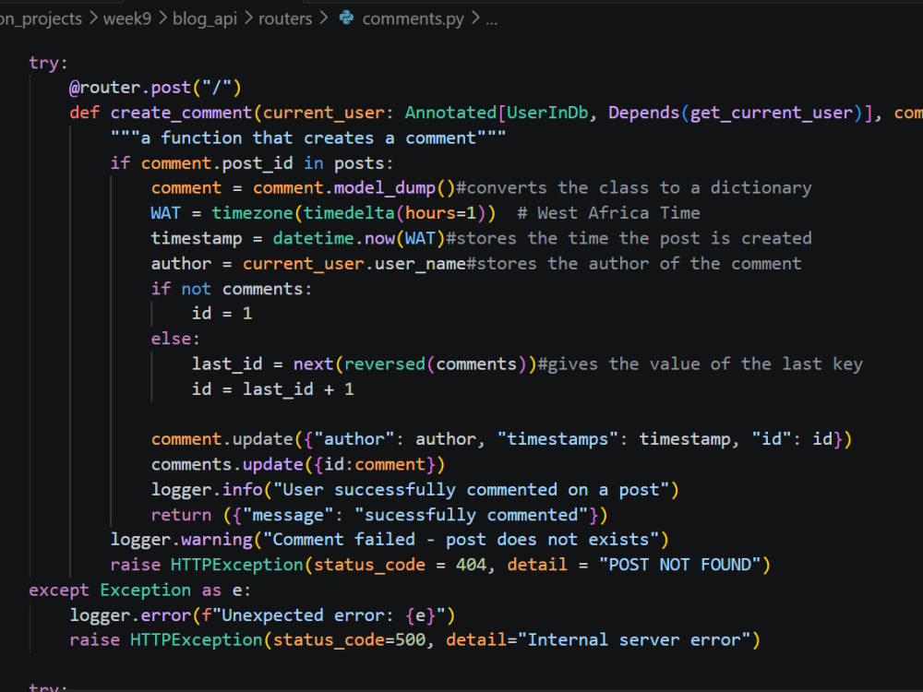Screen dimensions: 923x692
Task: Click the logger.warning "Comment failed" line
Action: (x=390, y=540)
